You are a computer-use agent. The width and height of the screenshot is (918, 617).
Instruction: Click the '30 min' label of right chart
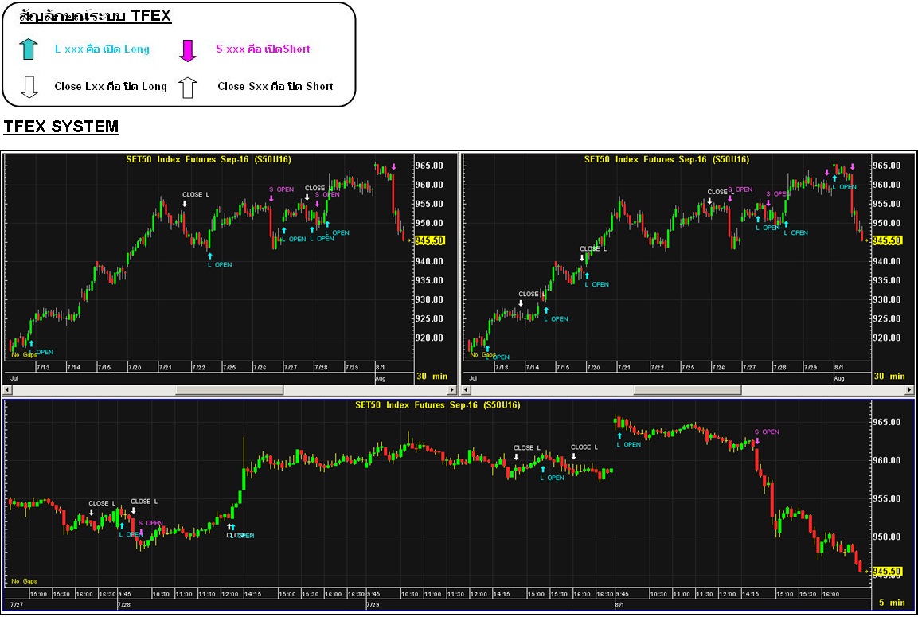click(889, 377)
